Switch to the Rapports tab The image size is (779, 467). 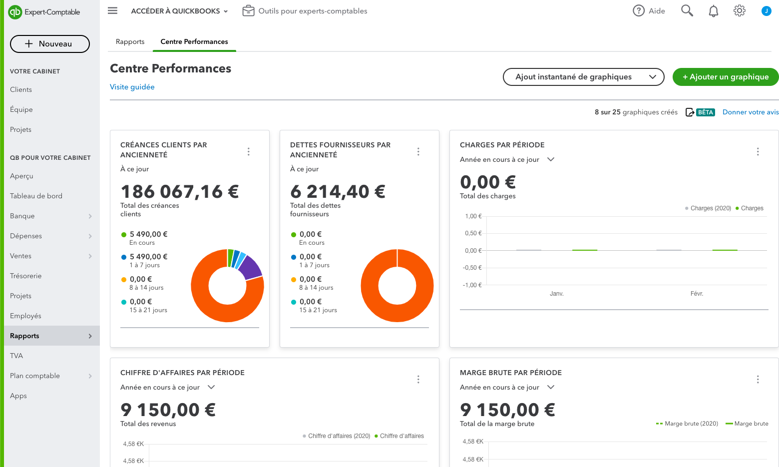pos(130,41)
